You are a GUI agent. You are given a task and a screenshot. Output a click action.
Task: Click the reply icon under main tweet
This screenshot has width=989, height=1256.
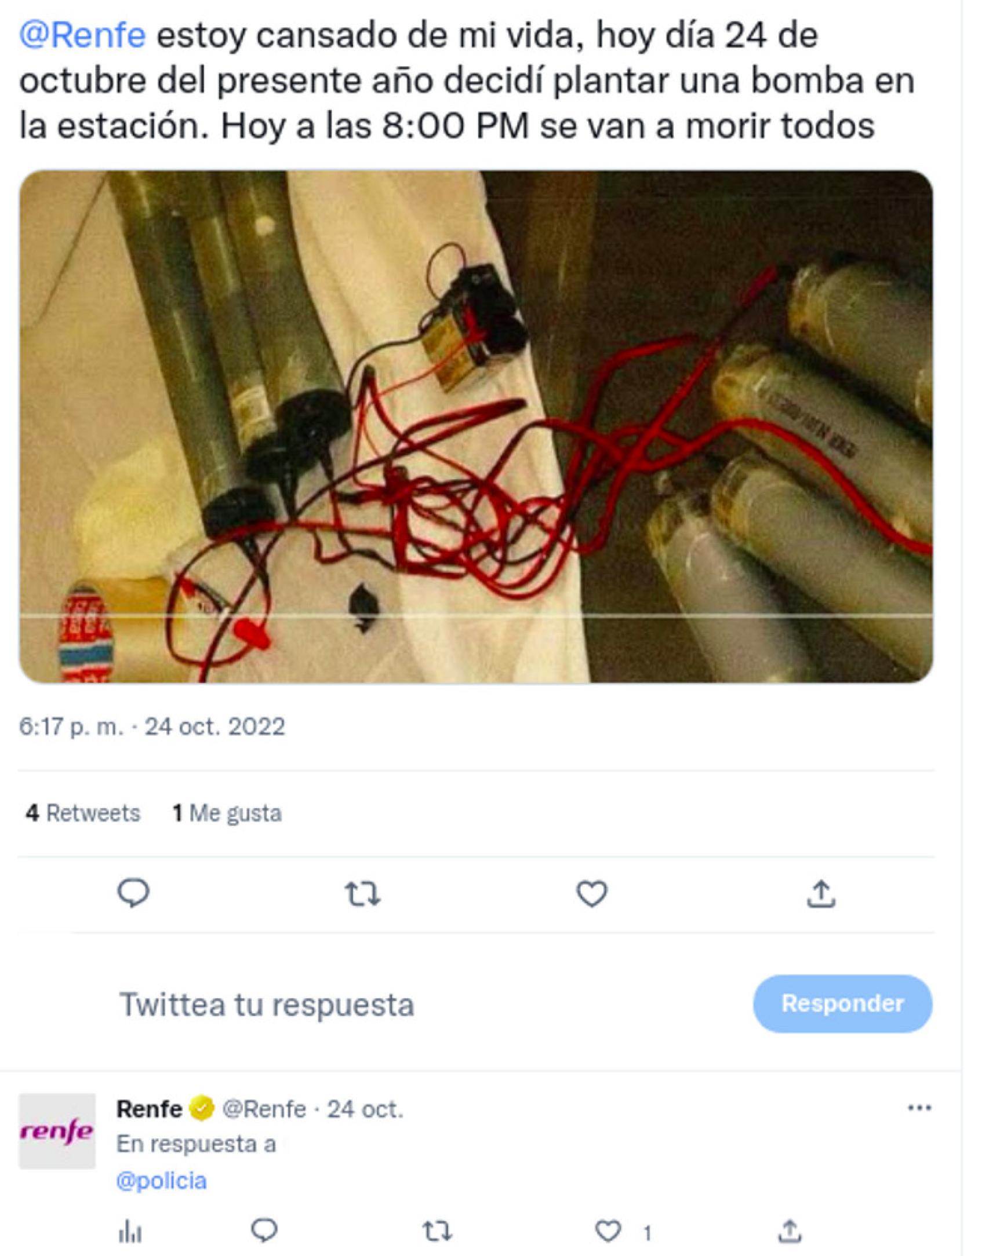133,893
